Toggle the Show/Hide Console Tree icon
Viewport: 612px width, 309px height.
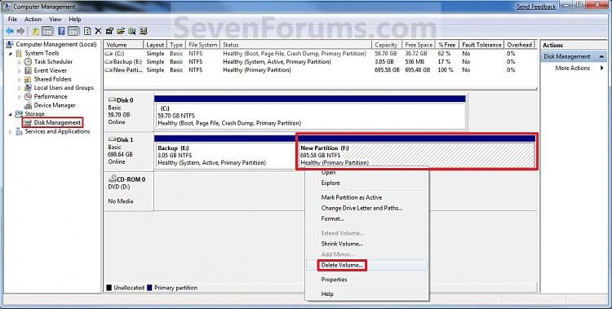click(47, 31)
